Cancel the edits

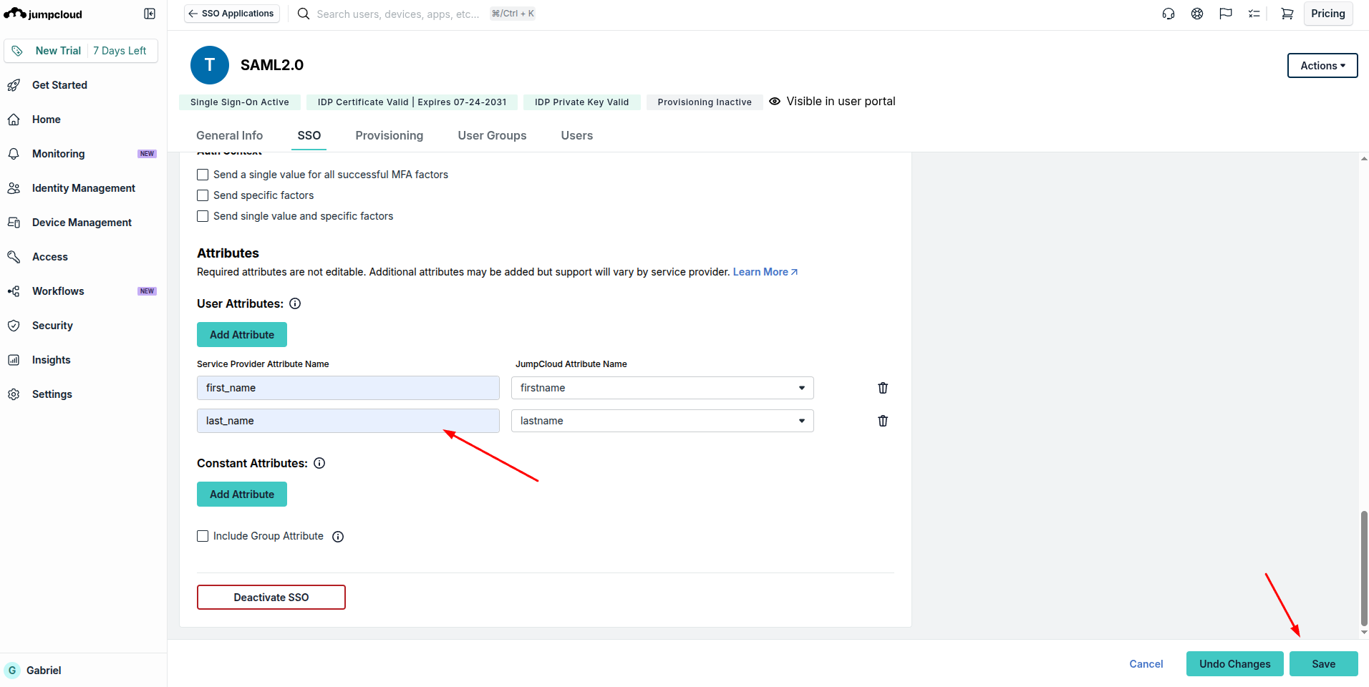[1146, 664]
